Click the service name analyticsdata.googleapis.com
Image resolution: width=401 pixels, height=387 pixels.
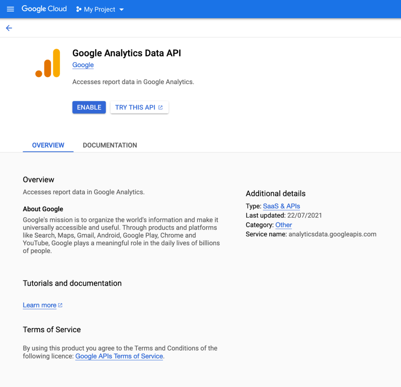(332, 234)
